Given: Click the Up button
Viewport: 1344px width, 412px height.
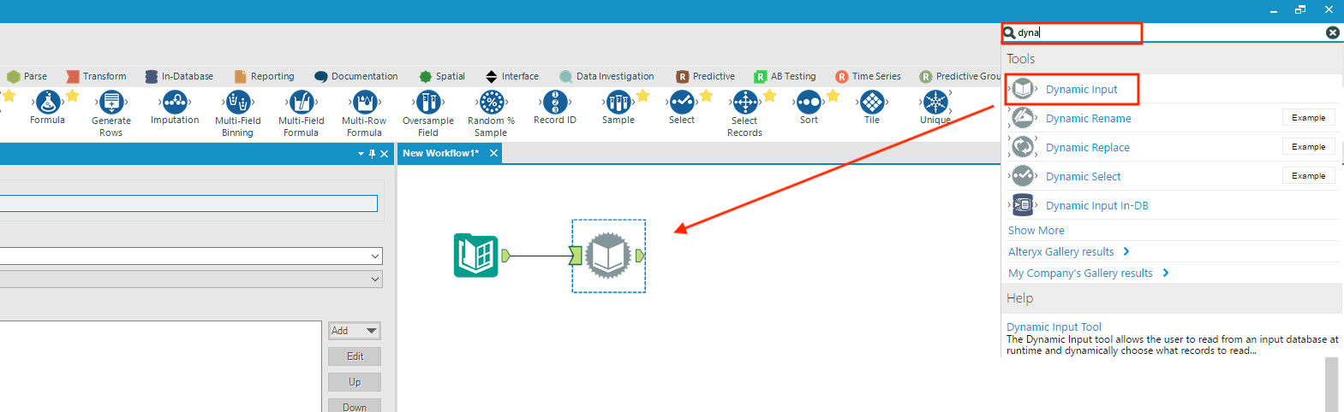Looking at the screenshot, I should [x=355, y=382].
